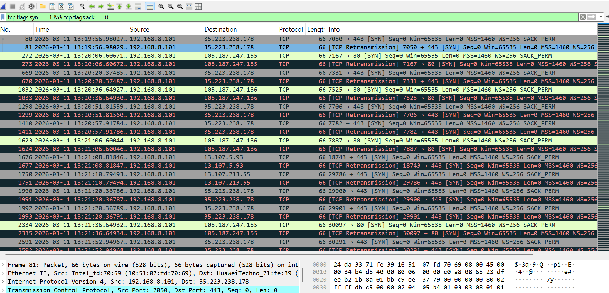Expand the Ethernet II layer details

3,273
